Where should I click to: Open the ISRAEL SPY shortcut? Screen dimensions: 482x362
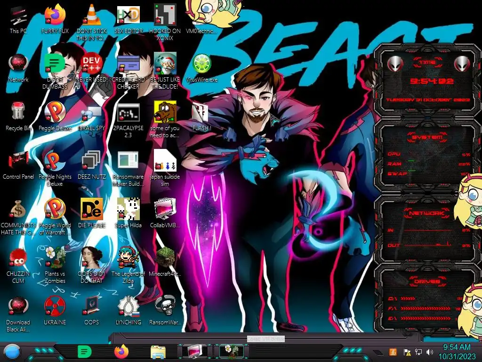tap(92, 113)
